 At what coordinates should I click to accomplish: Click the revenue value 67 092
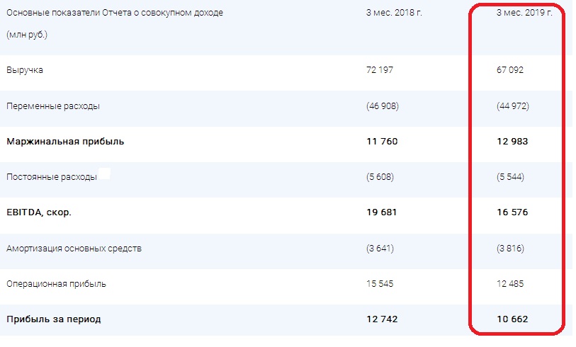click(511, 71)
